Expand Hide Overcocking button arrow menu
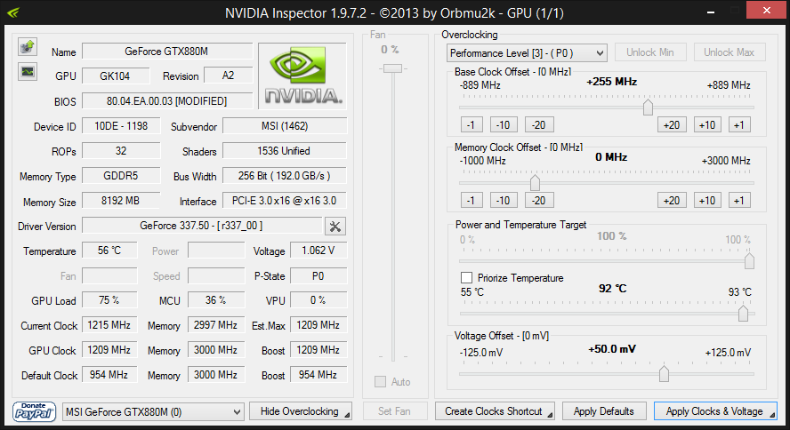 coord(347,415)
